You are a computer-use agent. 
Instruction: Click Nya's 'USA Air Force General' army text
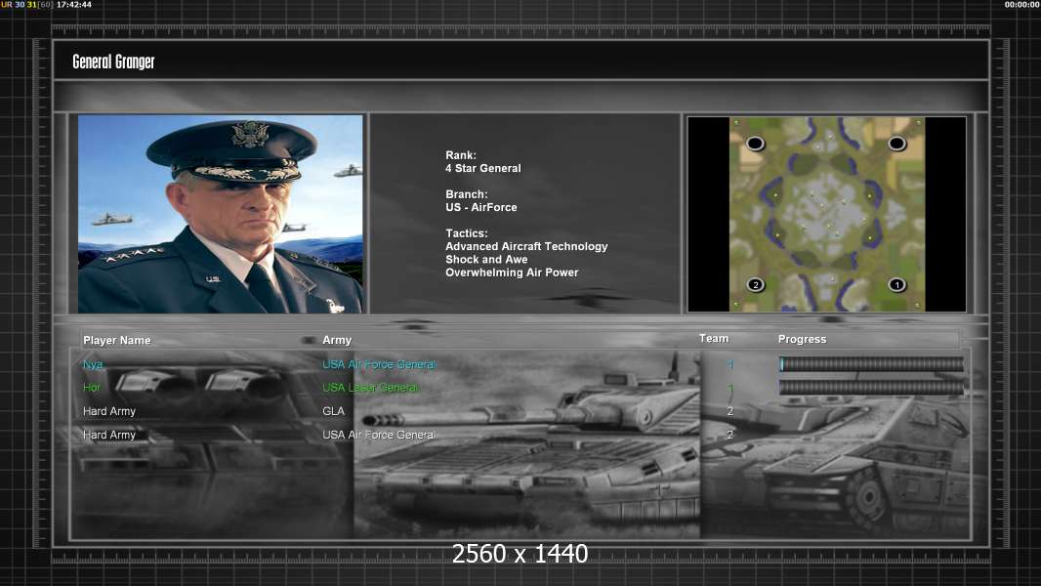(x=379, y=364)
